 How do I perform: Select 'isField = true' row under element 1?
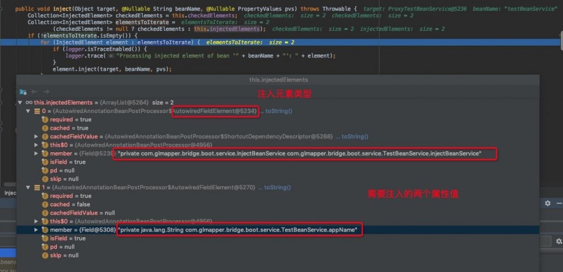pos(278,238)
